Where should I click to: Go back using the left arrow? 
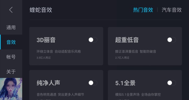[11, 10]
